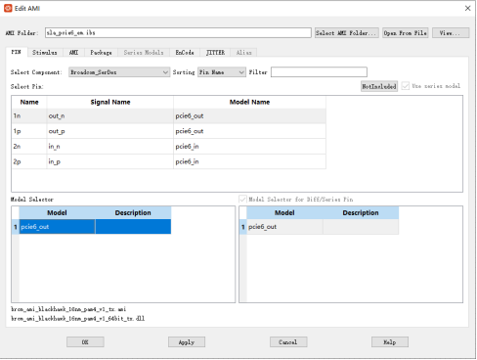Select the Alias tab

coord(244,53)
